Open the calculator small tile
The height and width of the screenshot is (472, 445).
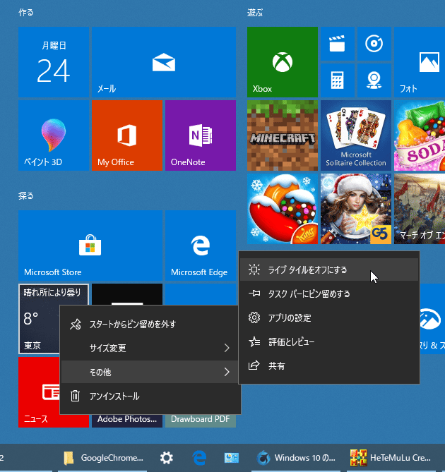[x=338, y=80]
